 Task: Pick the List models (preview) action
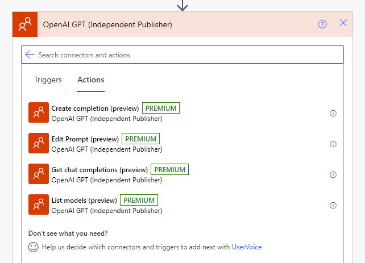84,200
